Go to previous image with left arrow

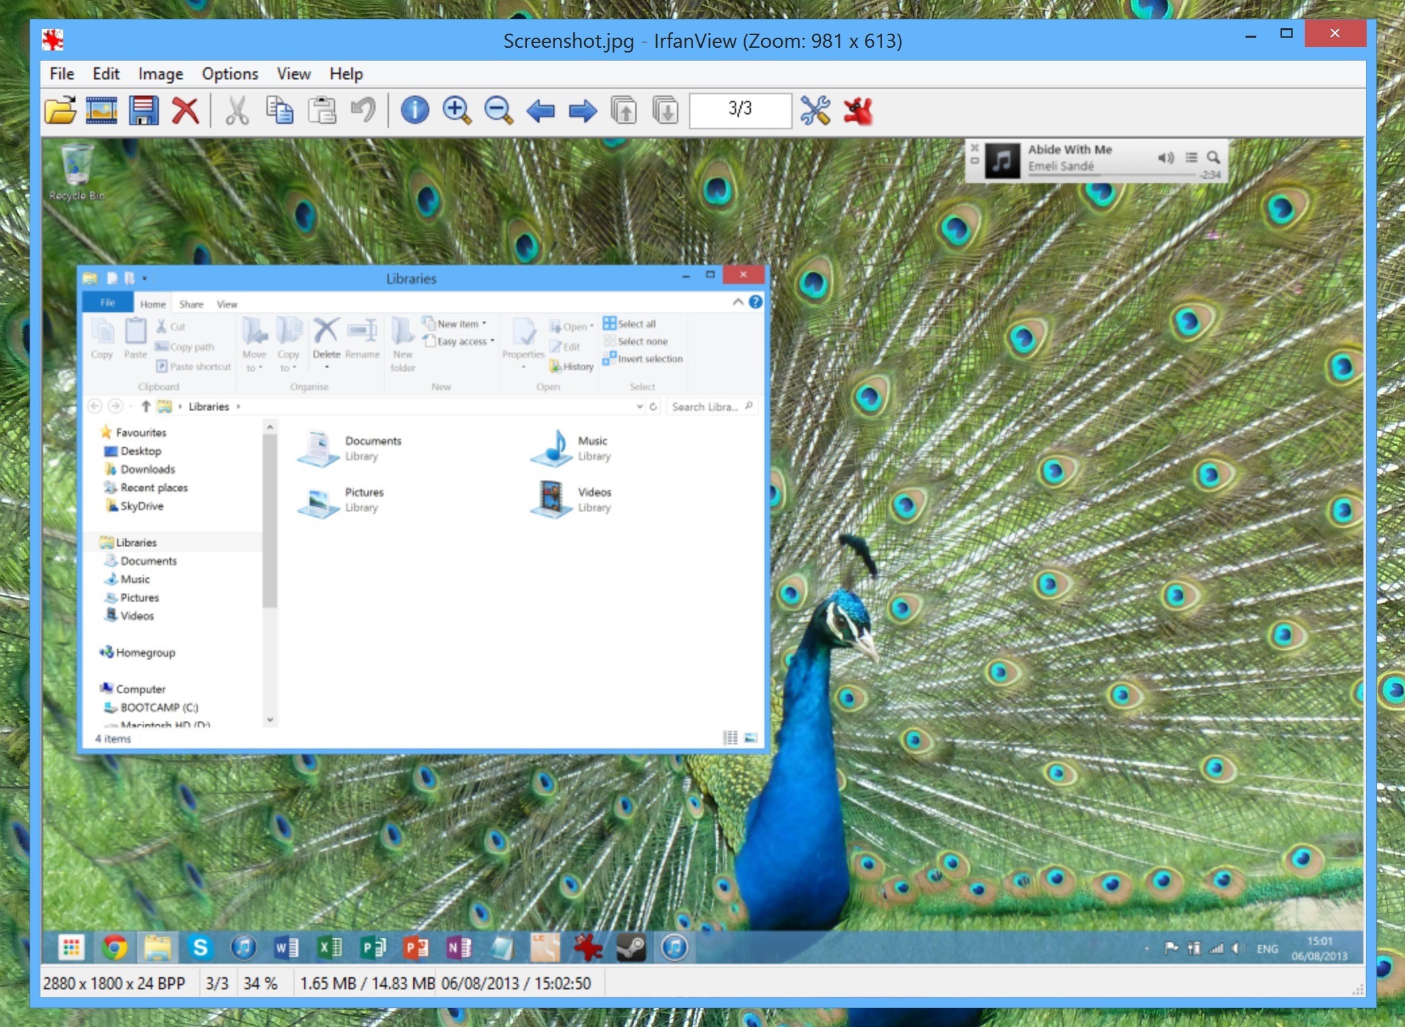(540, 110)
